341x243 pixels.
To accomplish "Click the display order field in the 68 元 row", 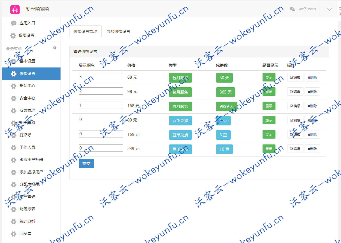I will [x=101, y=77].
